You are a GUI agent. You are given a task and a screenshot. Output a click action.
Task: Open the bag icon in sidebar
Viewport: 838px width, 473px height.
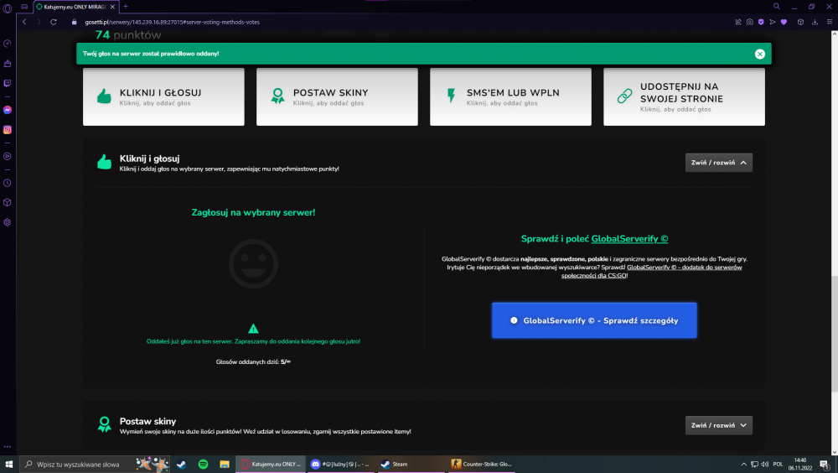8,64
